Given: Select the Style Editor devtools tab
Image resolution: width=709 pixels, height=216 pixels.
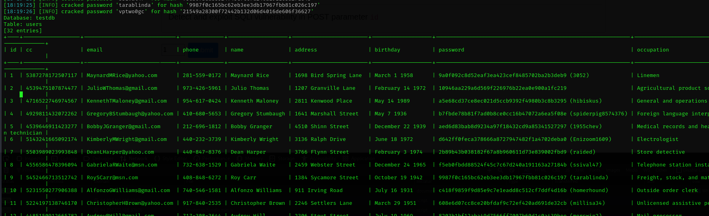Looking at the screenshot, I should (x=174, y=159).
